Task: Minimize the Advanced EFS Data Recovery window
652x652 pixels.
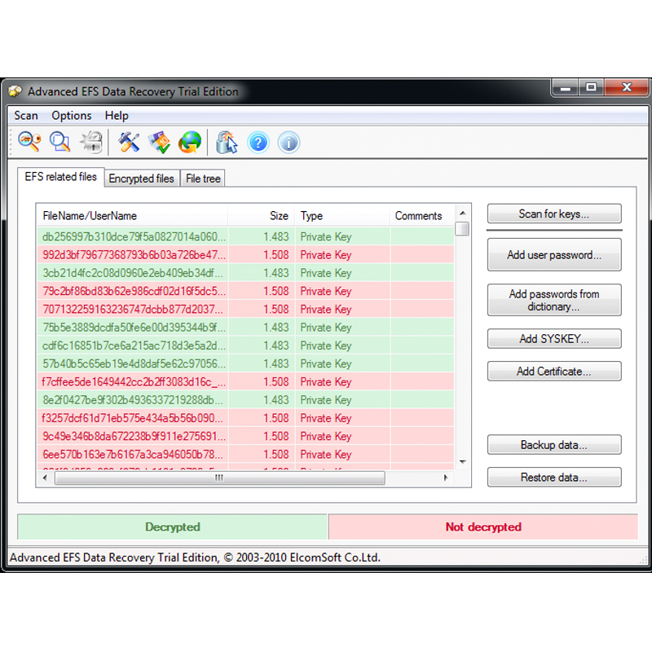Action: (565, 88)
